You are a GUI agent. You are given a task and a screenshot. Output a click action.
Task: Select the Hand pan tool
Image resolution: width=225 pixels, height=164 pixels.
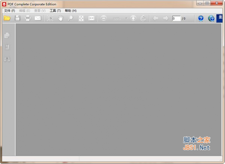(60, 18)
